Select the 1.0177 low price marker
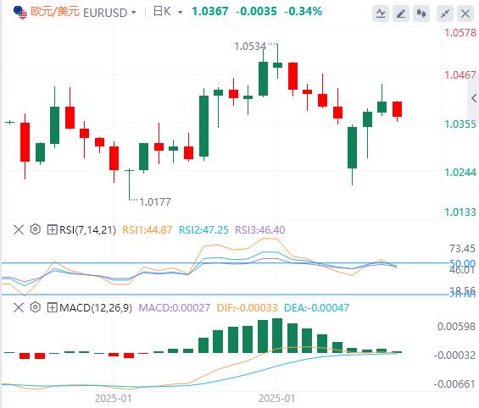This screenshot has width=479, height=408. click(155, 201)
